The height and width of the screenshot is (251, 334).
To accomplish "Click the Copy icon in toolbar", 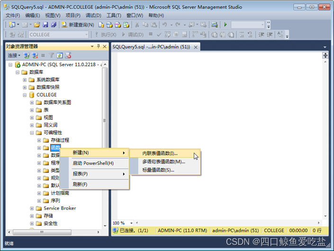I will [x=145, y=25].
